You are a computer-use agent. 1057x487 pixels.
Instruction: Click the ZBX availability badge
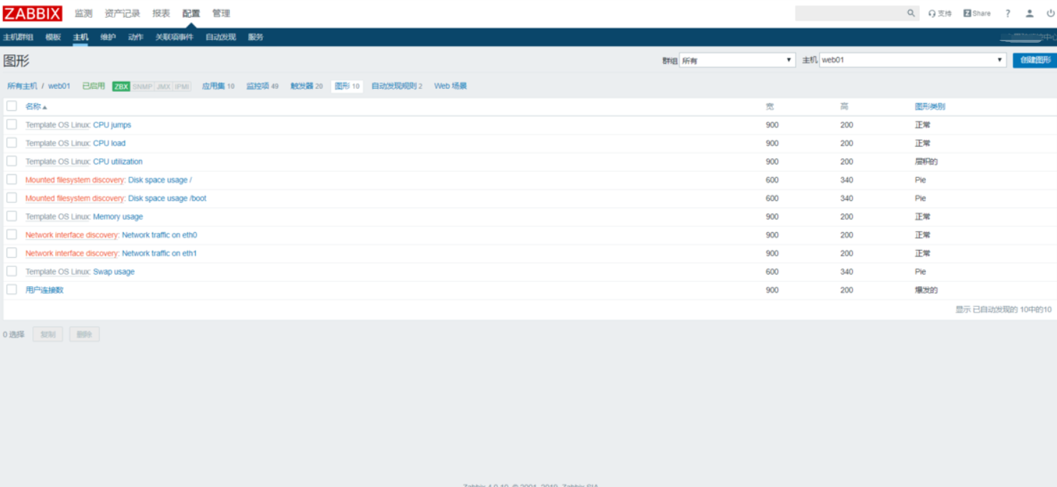coord(121,87)
